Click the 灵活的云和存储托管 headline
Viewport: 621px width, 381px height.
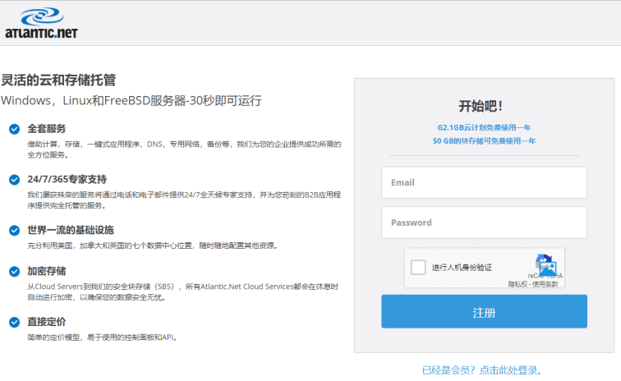pyautogui.click(x=58, y=80)
